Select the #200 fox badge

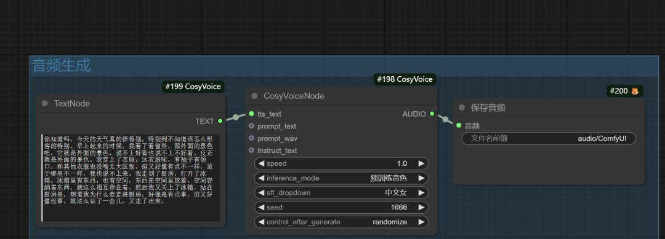(x=625, y=91)
